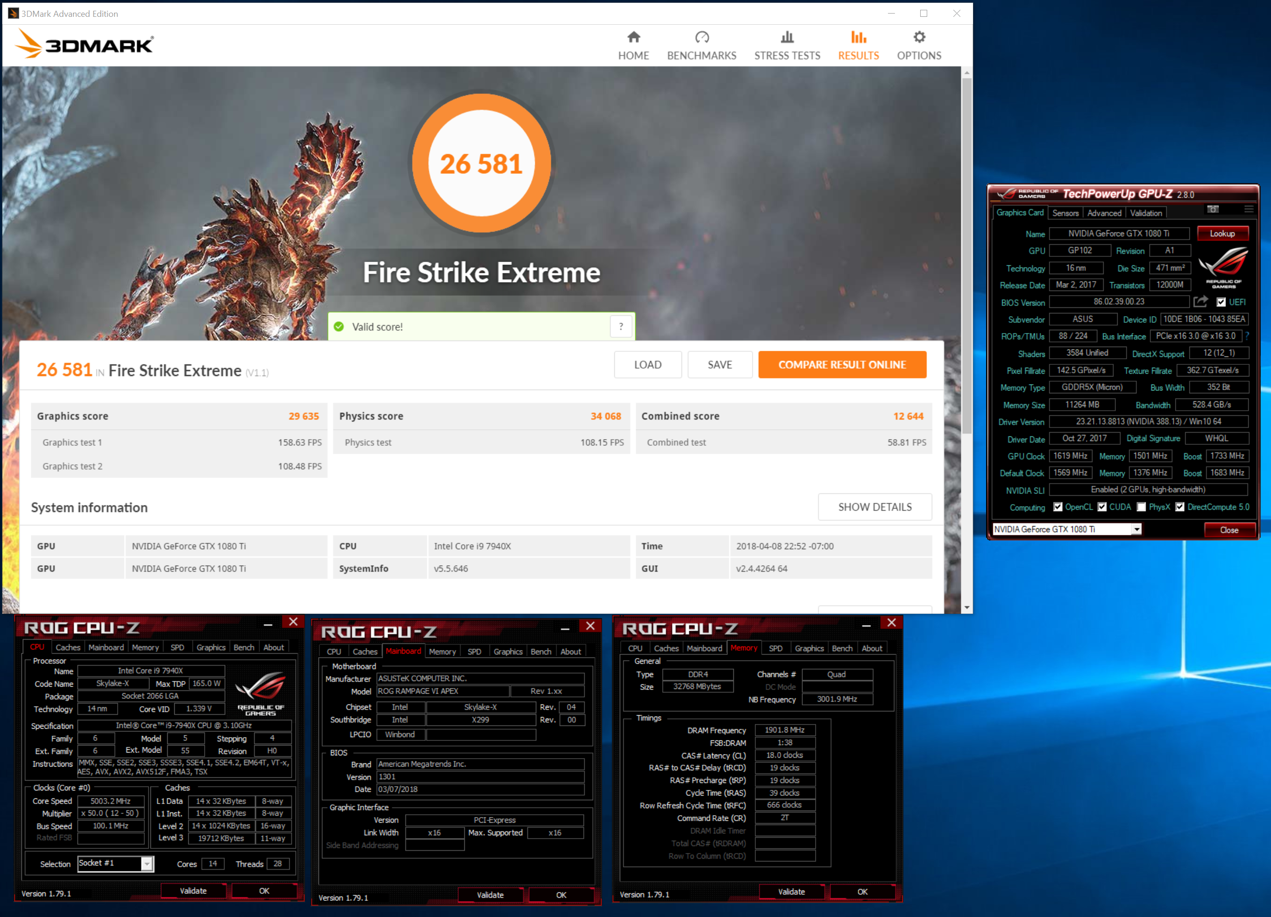The image size is (1271, 917).
Task: Click the question mark next to Valid score
Action: [621, 326]
